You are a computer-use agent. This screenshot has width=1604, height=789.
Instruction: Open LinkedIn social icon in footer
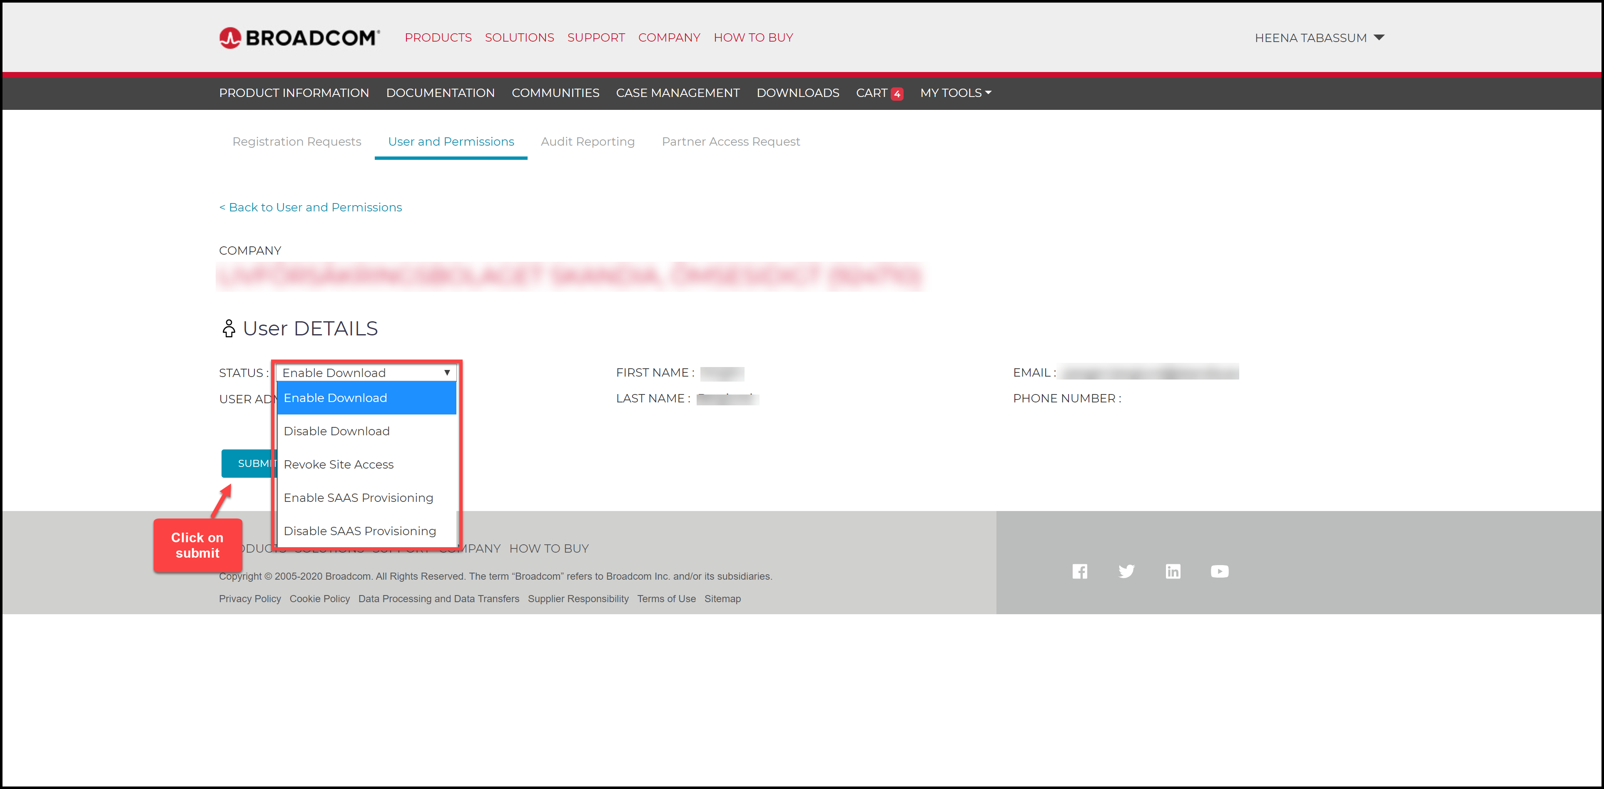coord(1173,571)
